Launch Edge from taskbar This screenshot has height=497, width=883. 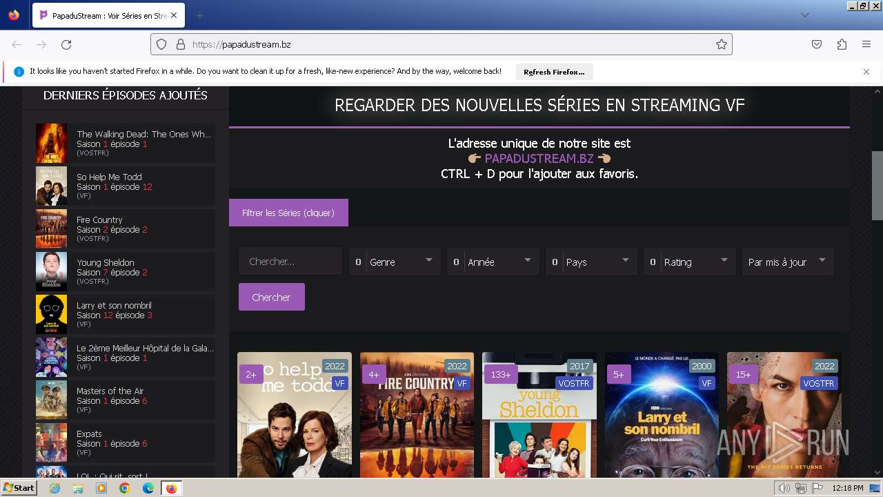(148, 488)
